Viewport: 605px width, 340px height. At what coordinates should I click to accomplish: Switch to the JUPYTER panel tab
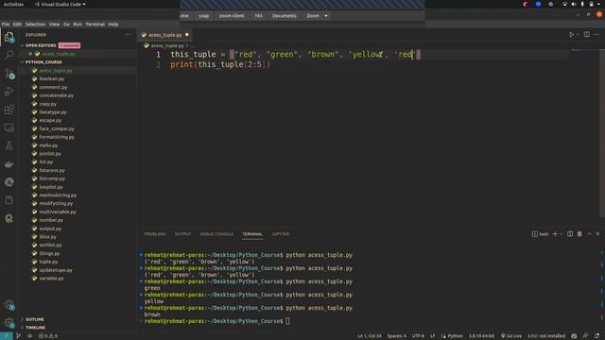[280, 234]
